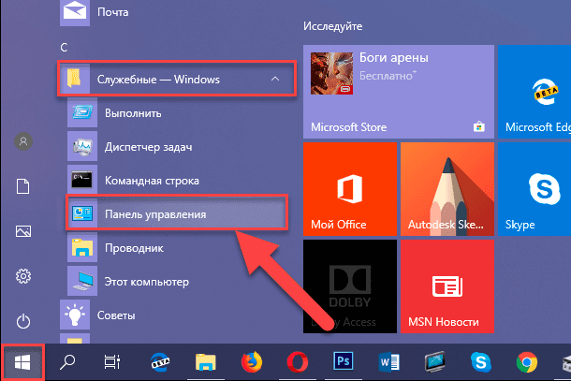Launch Google Chrome from the taskbar
This screenshot has width=571, height=381.
pos(527,362)
